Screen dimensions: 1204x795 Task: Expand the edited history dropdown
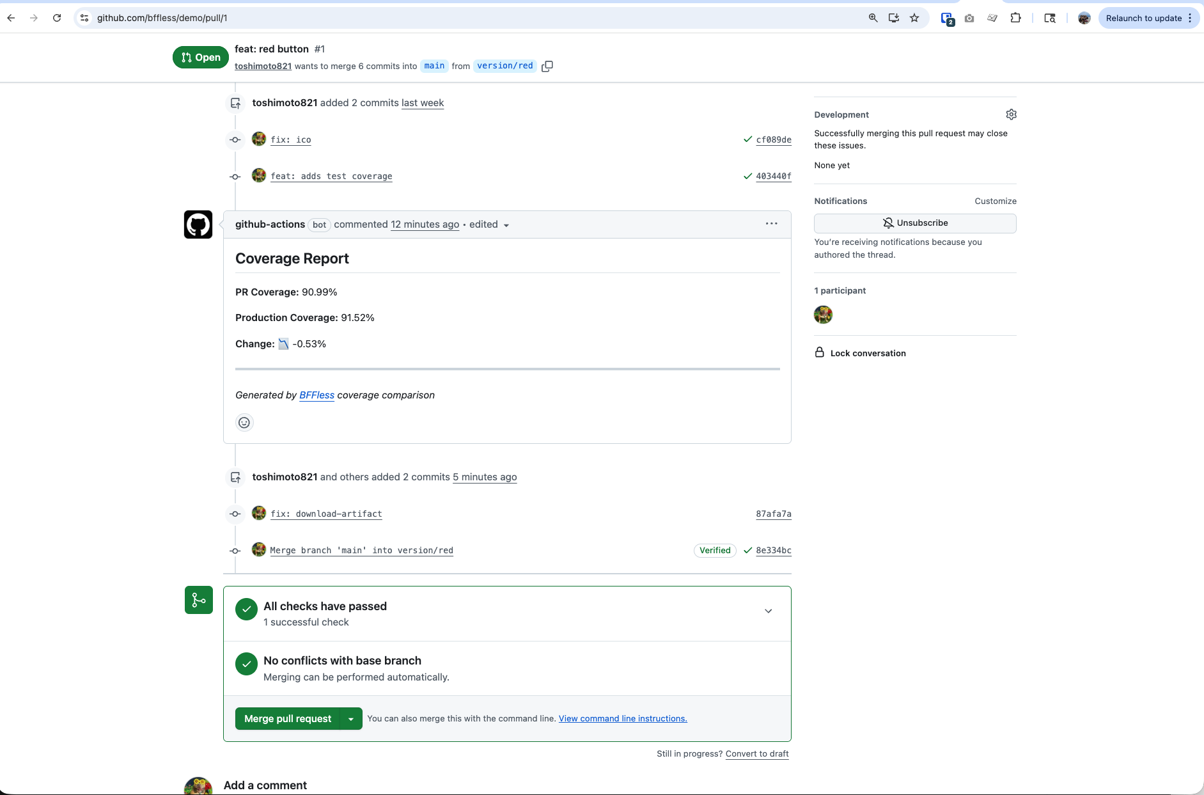(506, 225)
